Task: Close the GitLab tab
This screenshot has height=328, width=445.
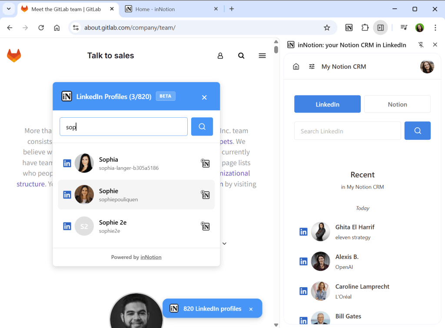Action: (x=112, y=9)
